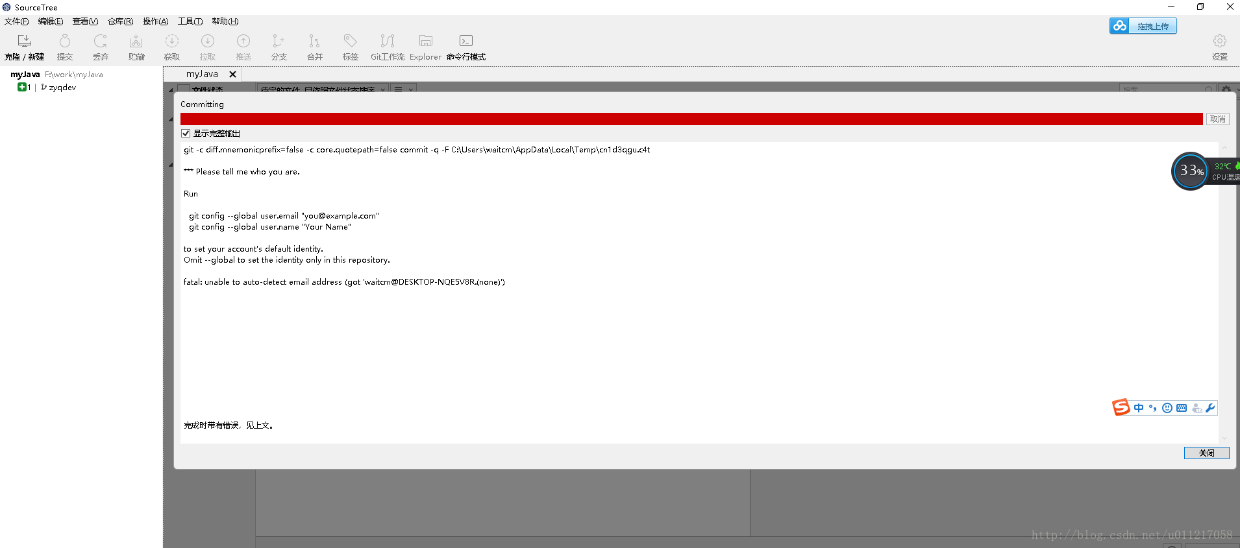Click the 'git config --global user.name' line
The image size is (1240, 548).
pos(269,227)
